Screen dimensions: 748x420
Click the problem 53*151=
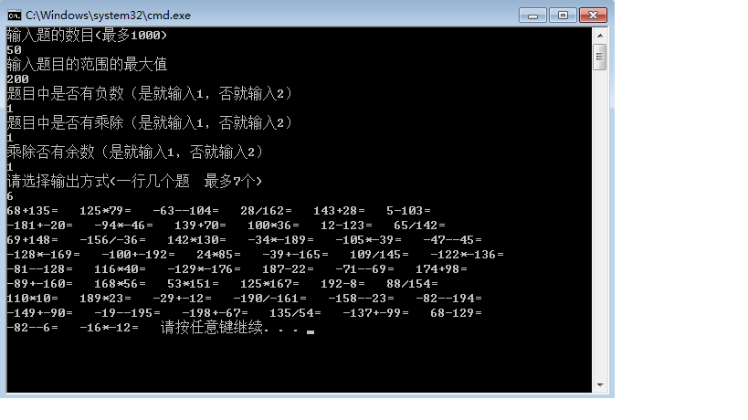[x=193, y=284]
